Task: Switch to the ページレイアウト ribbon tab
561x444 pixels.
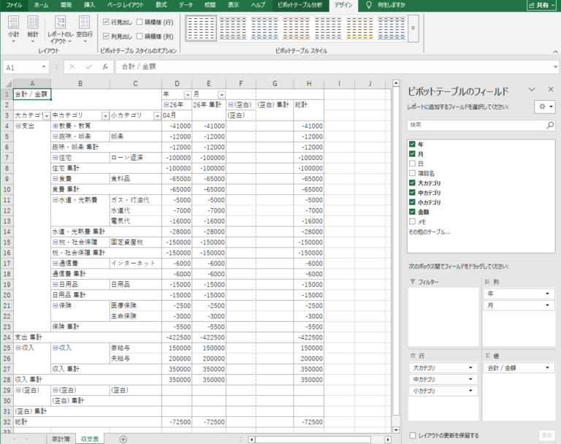Action: (x=125, y=5)
